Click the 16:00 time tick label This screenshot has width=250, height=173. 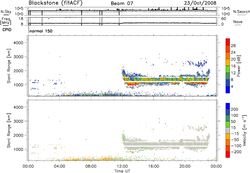pos(153,166)
